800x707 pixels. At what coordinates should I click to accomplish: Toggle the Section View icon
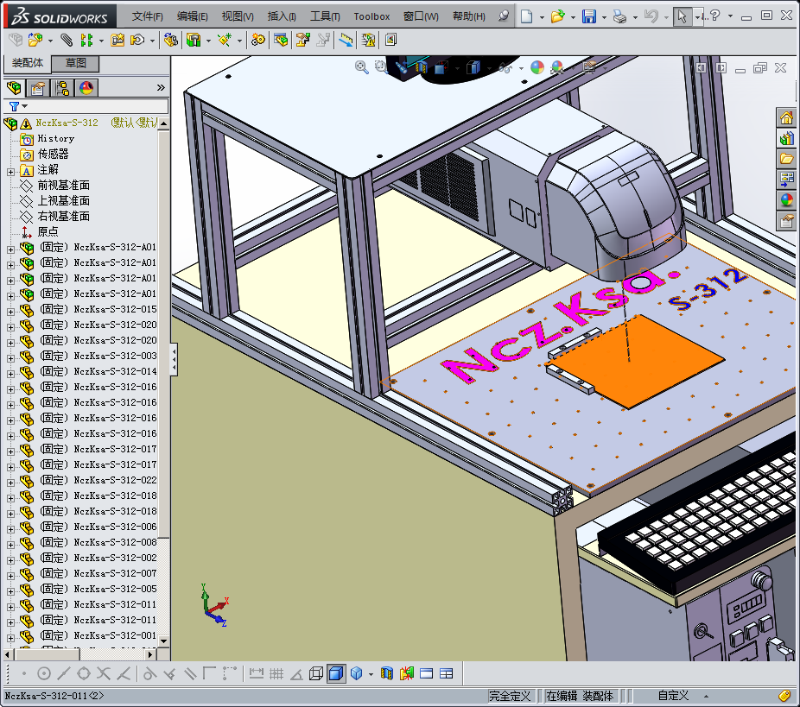pyautogui.click(x=387, y=673)
